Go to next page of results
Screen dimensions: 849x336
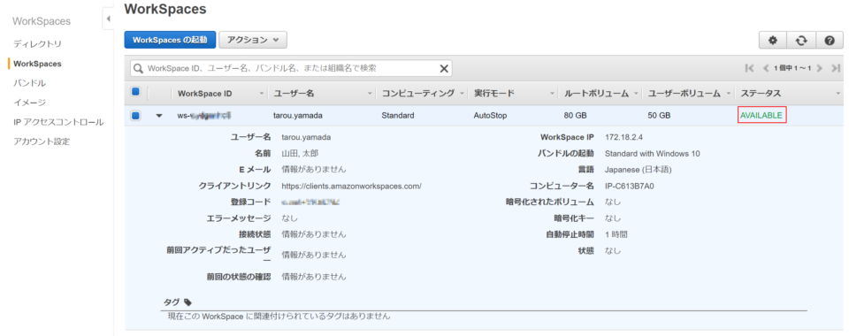820,68
